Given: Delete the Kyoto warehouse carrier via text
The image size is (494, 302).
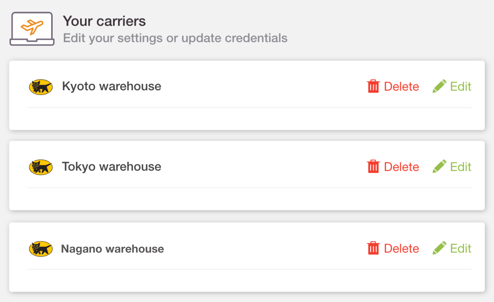Looking at the screenshot, I should (x=401, y=86).
